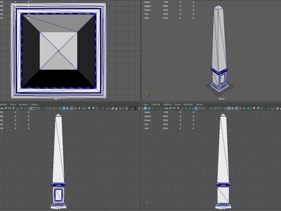Toggle 2D Pan/Zoom in bottom-right panel toolbar
The height and width of the screenshot is (211, 281).
click(x=186, y=108)
